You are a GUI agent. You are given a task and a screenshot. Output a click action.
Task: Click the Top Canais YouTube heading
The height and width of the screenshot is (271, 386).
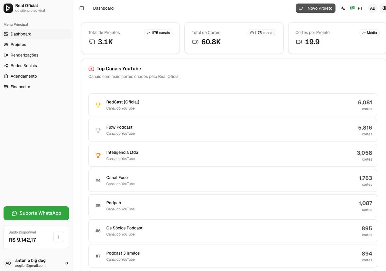[x=119, y=69]
